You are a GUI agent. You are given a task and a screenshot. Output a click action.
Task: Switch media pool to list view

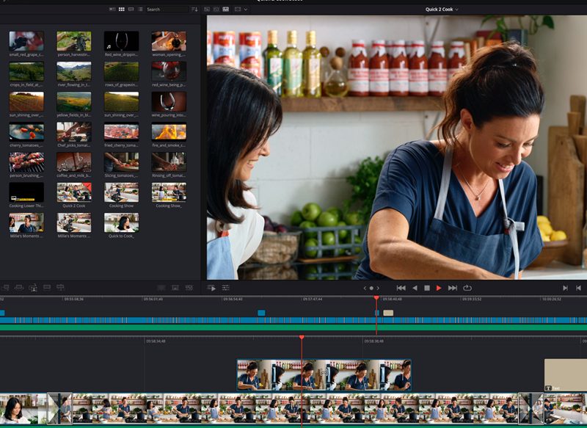tap(139, 10)
